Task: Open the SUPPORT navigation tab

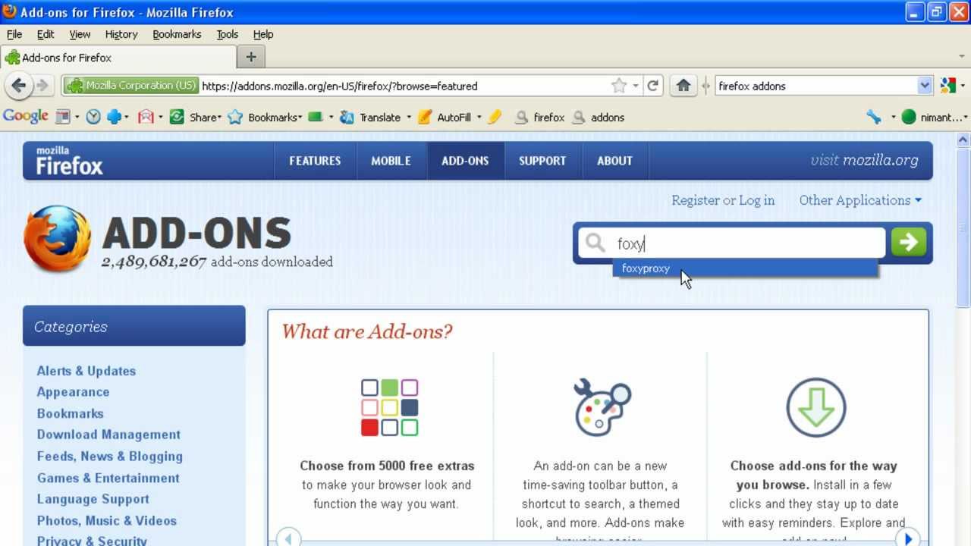Action: pyautogui.click(x=542, y=161)
